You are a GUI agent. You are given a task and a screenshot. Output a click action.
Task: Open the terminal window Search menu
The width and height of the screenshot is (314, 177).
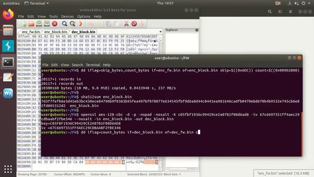[78, 65]
